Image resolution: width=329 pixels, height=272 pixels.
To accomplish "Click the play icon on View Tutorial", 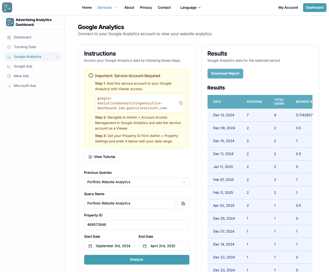I will pyautogui.click(x=90, y=157).
